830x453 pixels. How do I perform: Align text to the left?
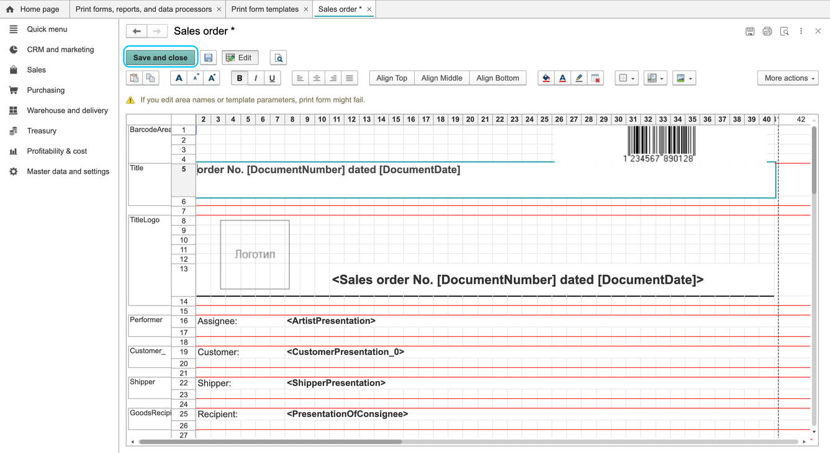pyautogui.click(x=300, y=78)
